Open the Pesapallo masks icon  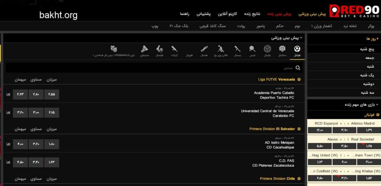click(x=114, y=49)
